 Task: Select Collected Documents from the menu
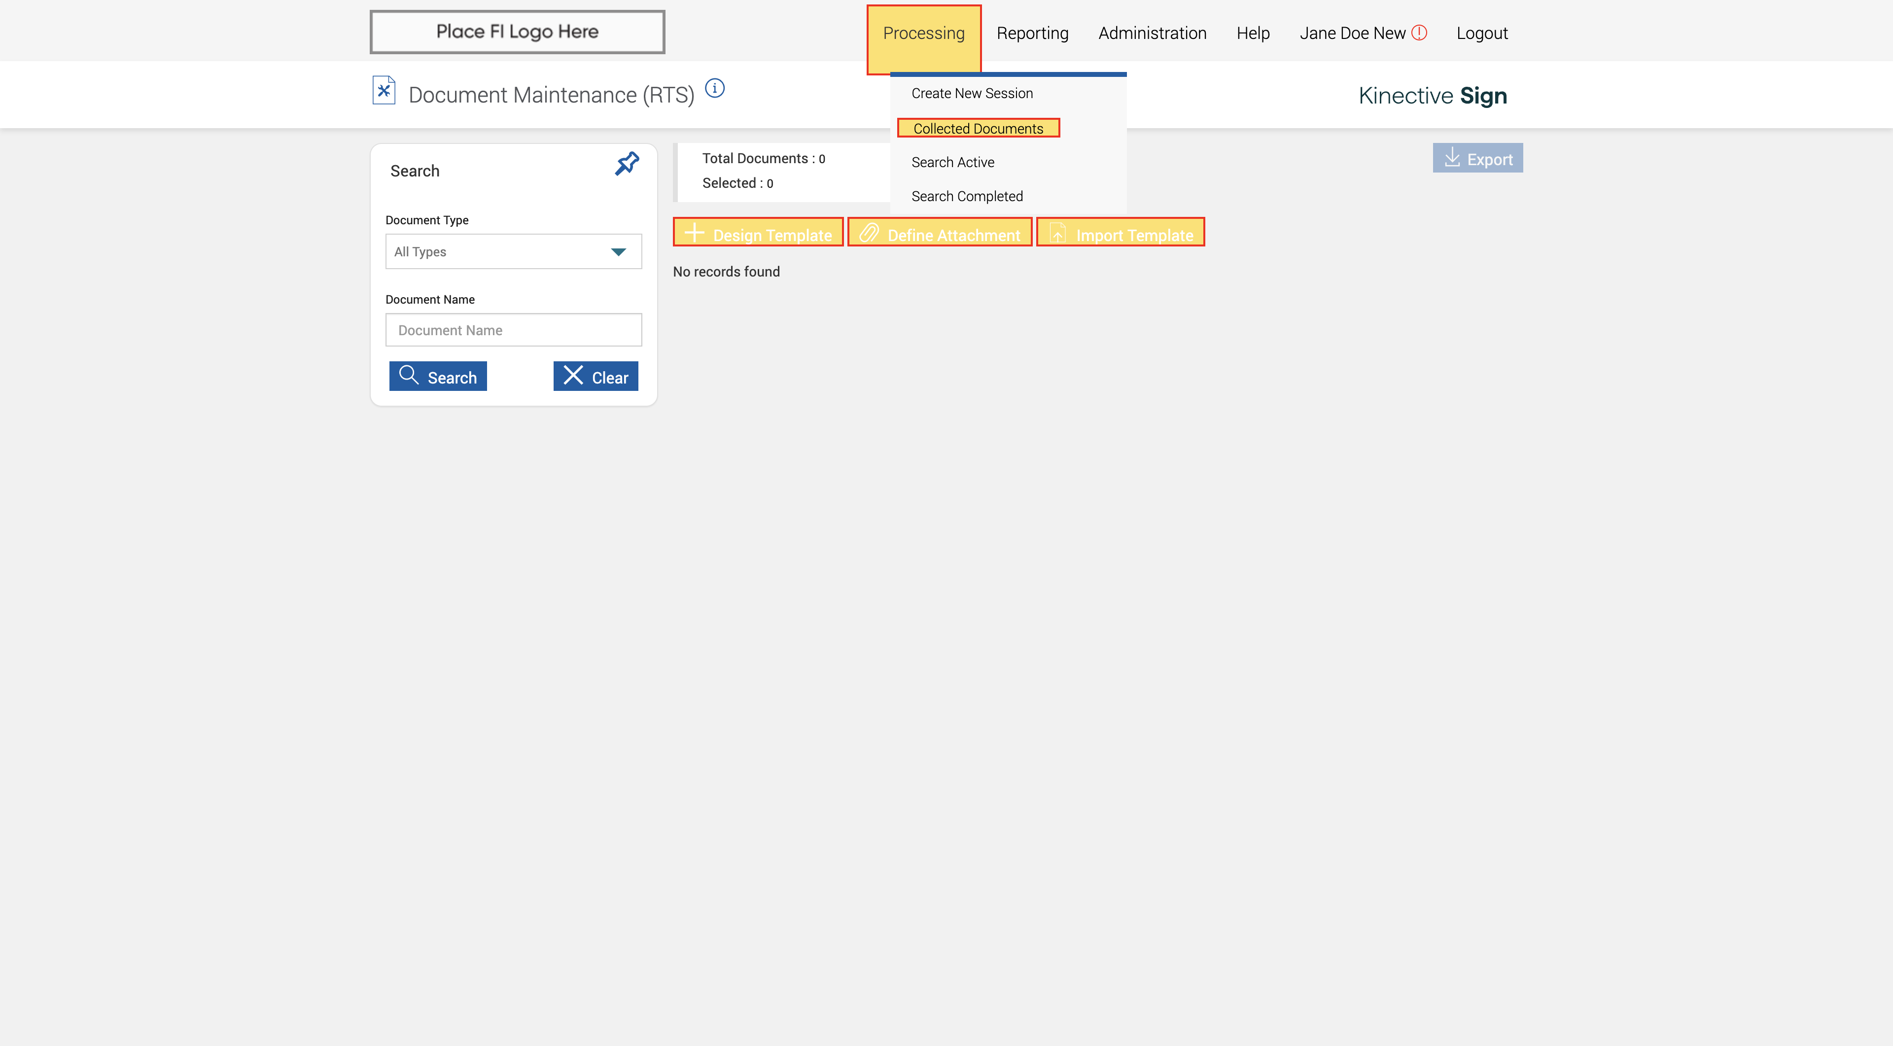coord(978,129)
